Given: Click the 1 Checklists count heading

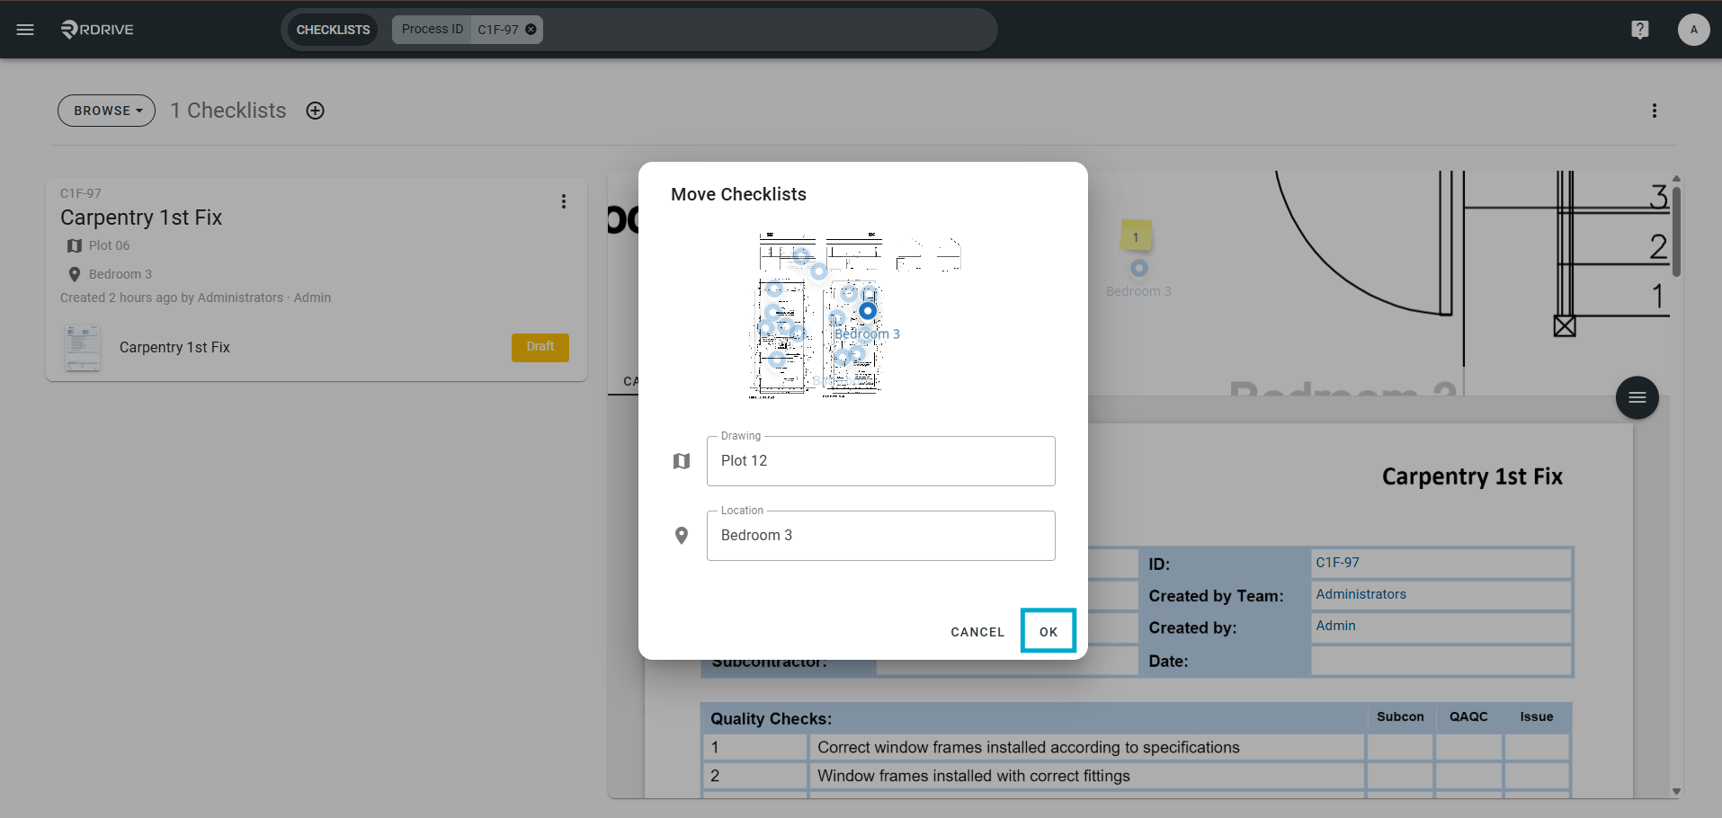Looking at the screenshot, I should point(228,111).
